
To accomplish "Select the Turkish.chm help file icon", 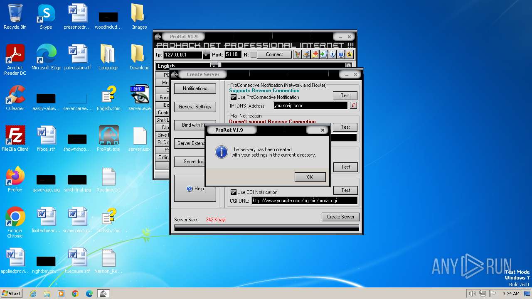I will [108, 220].
